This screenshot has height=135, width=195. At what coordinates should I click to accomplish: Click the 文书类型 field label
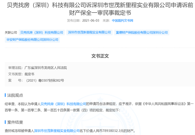point(16,74)
